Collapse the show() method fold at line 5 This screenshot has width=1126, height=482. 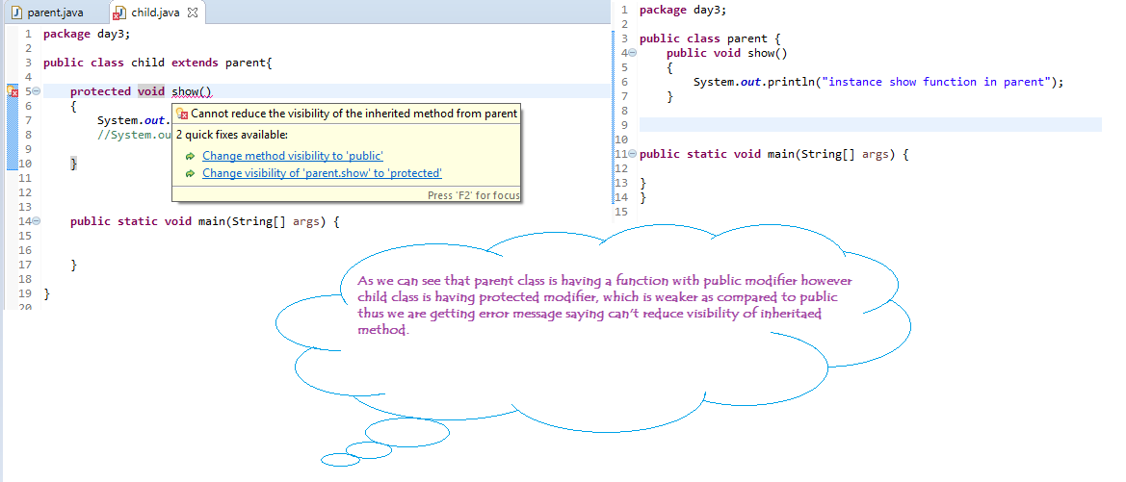coord(36,91)
